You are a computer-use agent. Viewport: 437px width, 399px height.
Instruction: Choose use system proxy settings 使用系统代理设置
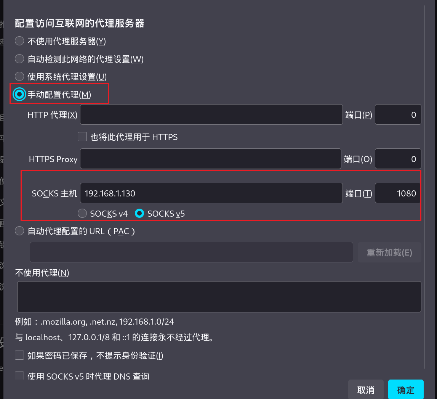click(x=19, y=77)
